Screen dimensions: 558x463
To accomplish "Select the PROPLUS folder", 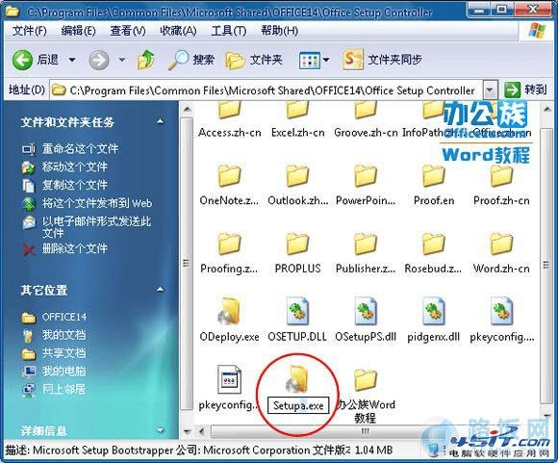I will [x=298, y=253].
